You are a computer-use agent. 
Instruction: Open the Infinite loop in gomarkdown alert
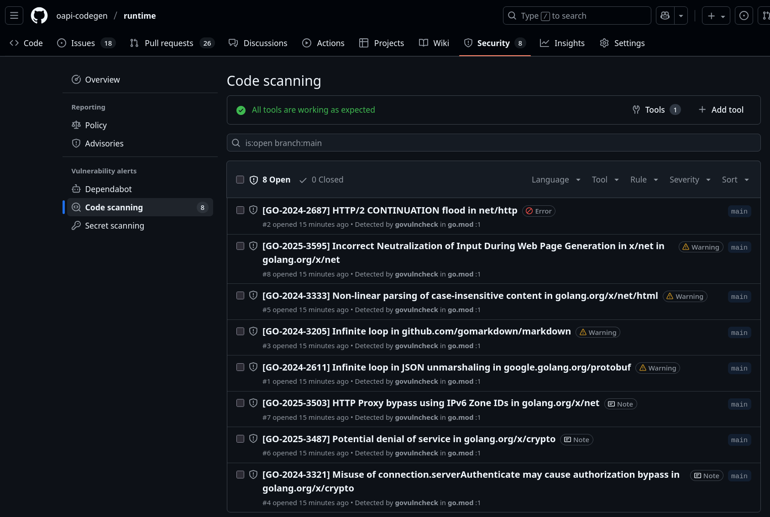417,331
